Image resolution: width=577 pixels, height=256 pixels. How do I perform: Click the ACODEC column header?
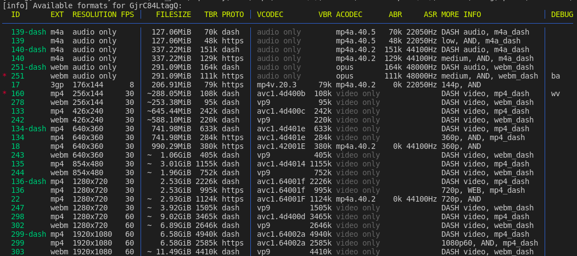[x=349, y=14]
